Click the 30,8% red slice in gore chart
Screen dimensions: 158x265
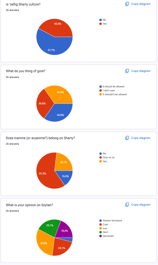43,103
